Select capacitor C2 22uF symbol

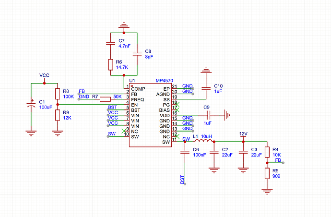click(x=214, y=154)
